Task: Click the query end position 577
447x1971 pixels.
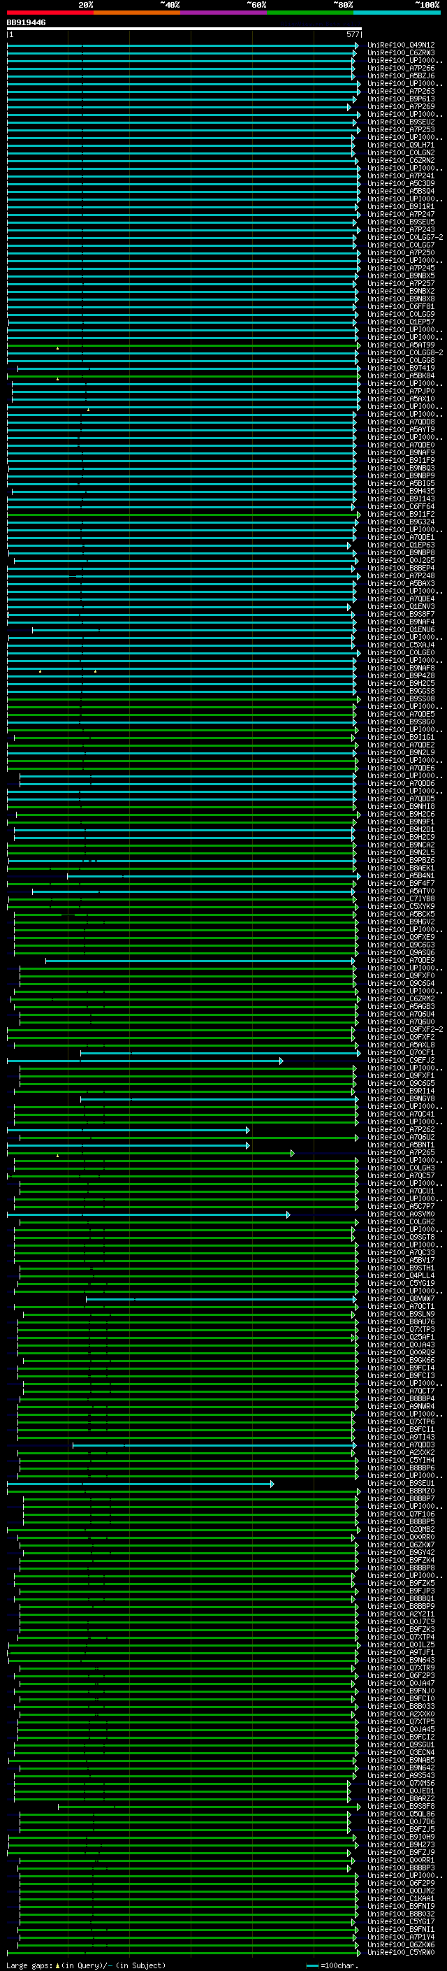Action: (352, 34)
